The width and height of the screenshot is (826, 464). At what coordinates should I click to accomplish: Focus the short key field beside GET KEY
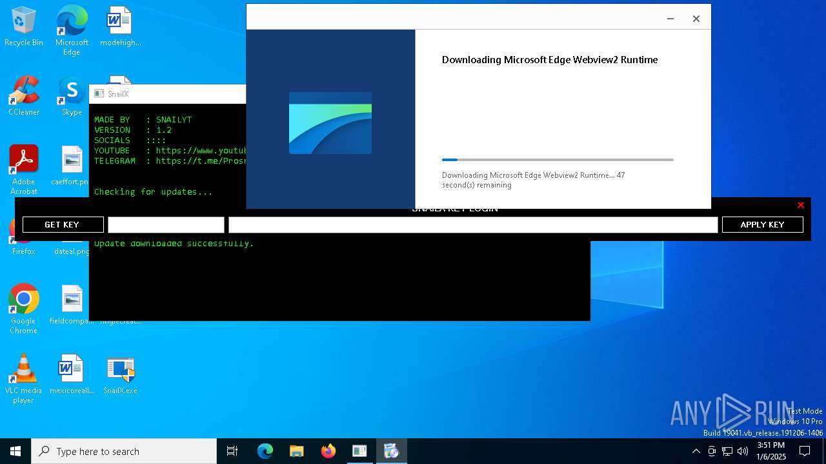166,224
